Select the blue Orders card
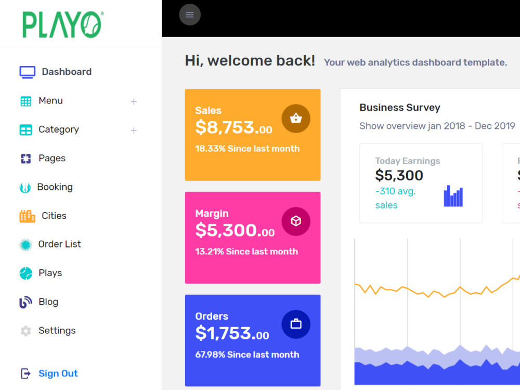This screenshot has height=390, width=520. 253,340
